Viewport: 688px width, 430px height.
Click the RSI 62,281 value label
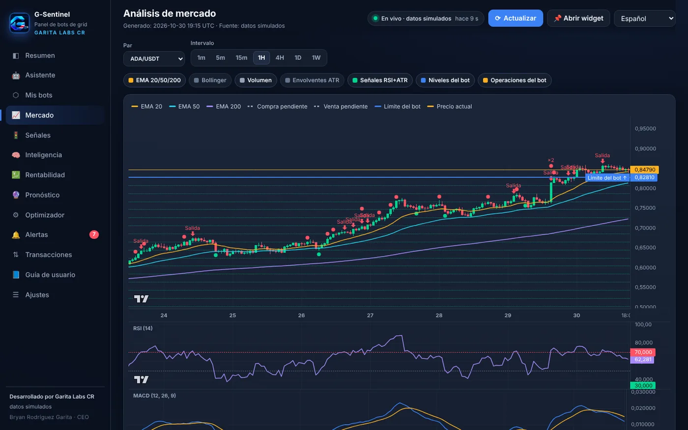click(x=642, y=360)
